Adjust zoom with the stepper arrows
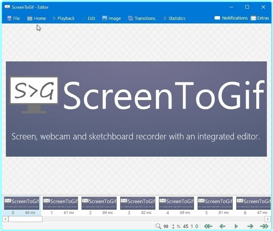 [x=173, y=226]
